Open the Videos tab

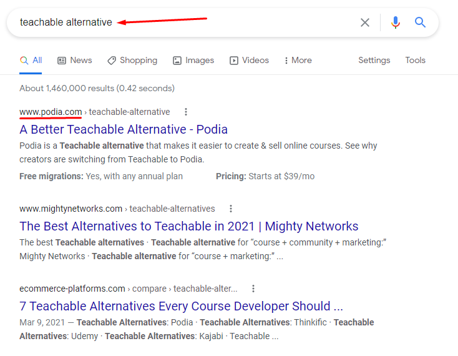click(249, 61)
